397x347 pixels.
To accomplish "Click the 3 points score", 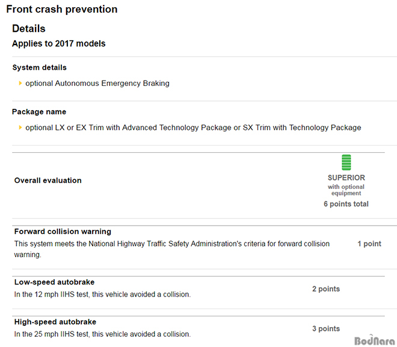I will click(326, 328).
